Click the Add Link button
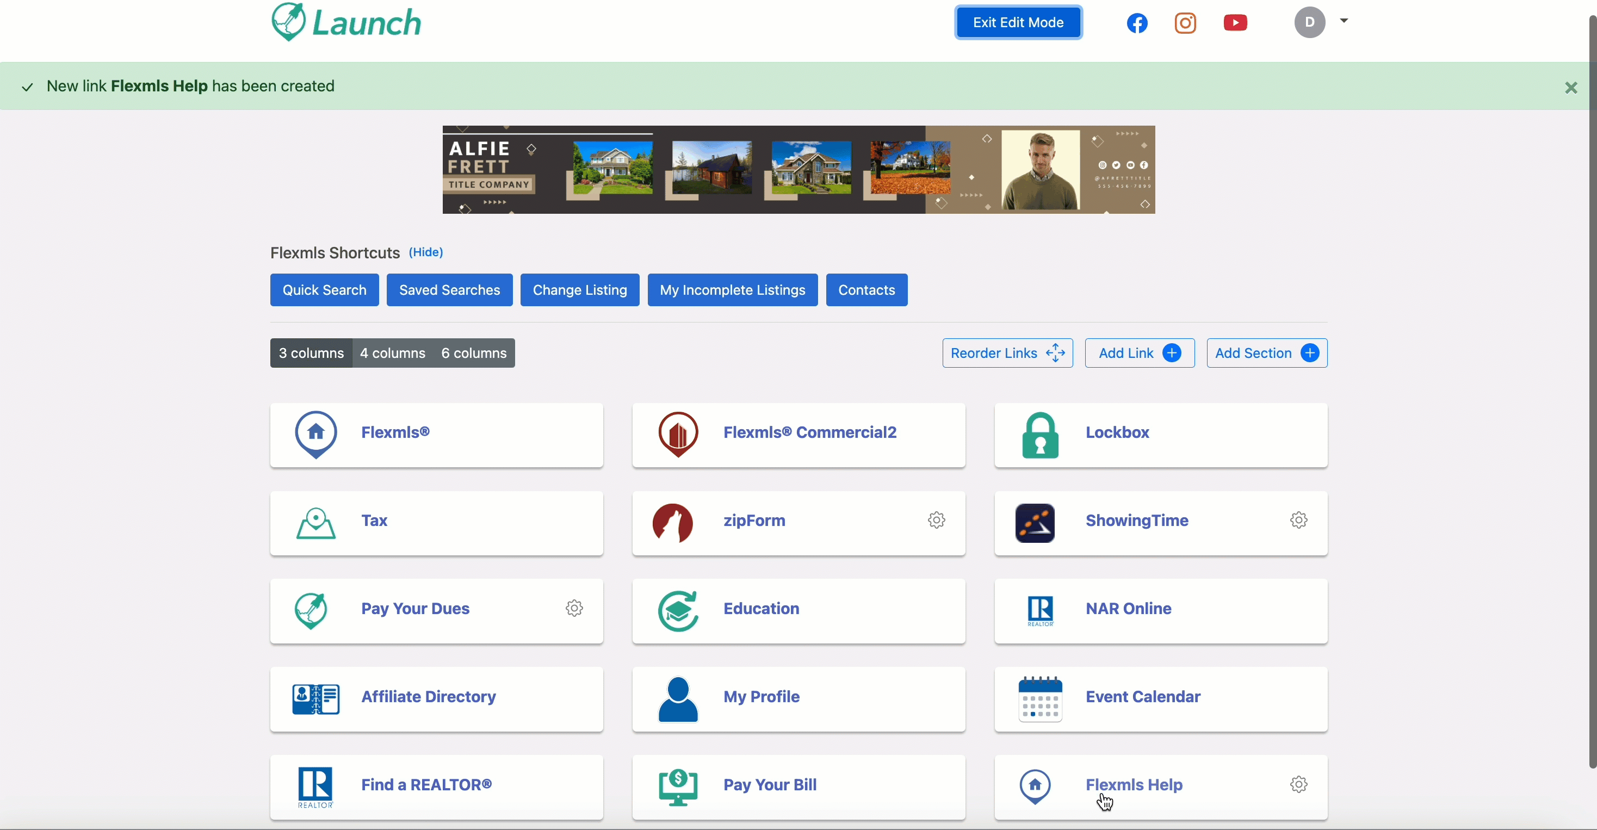1597x830 pixels. pyautogui.click(x=1140, y=352)
